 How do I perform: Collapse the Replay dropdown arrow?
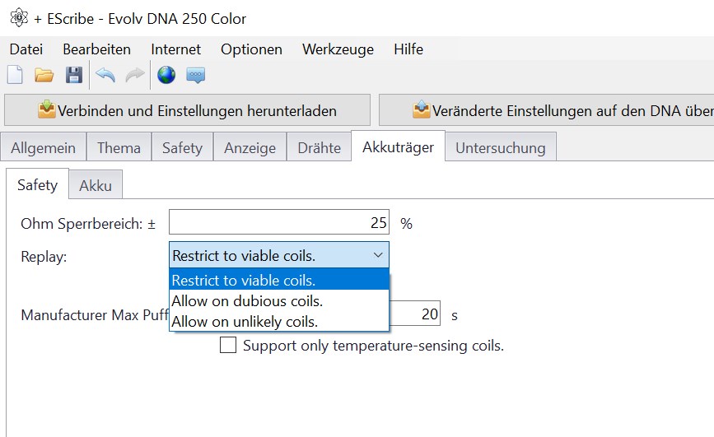tap(377, 255)
